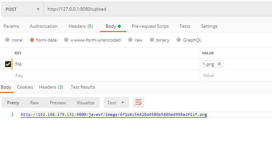Switch to the Authorization tab

[x=44, y=26]
